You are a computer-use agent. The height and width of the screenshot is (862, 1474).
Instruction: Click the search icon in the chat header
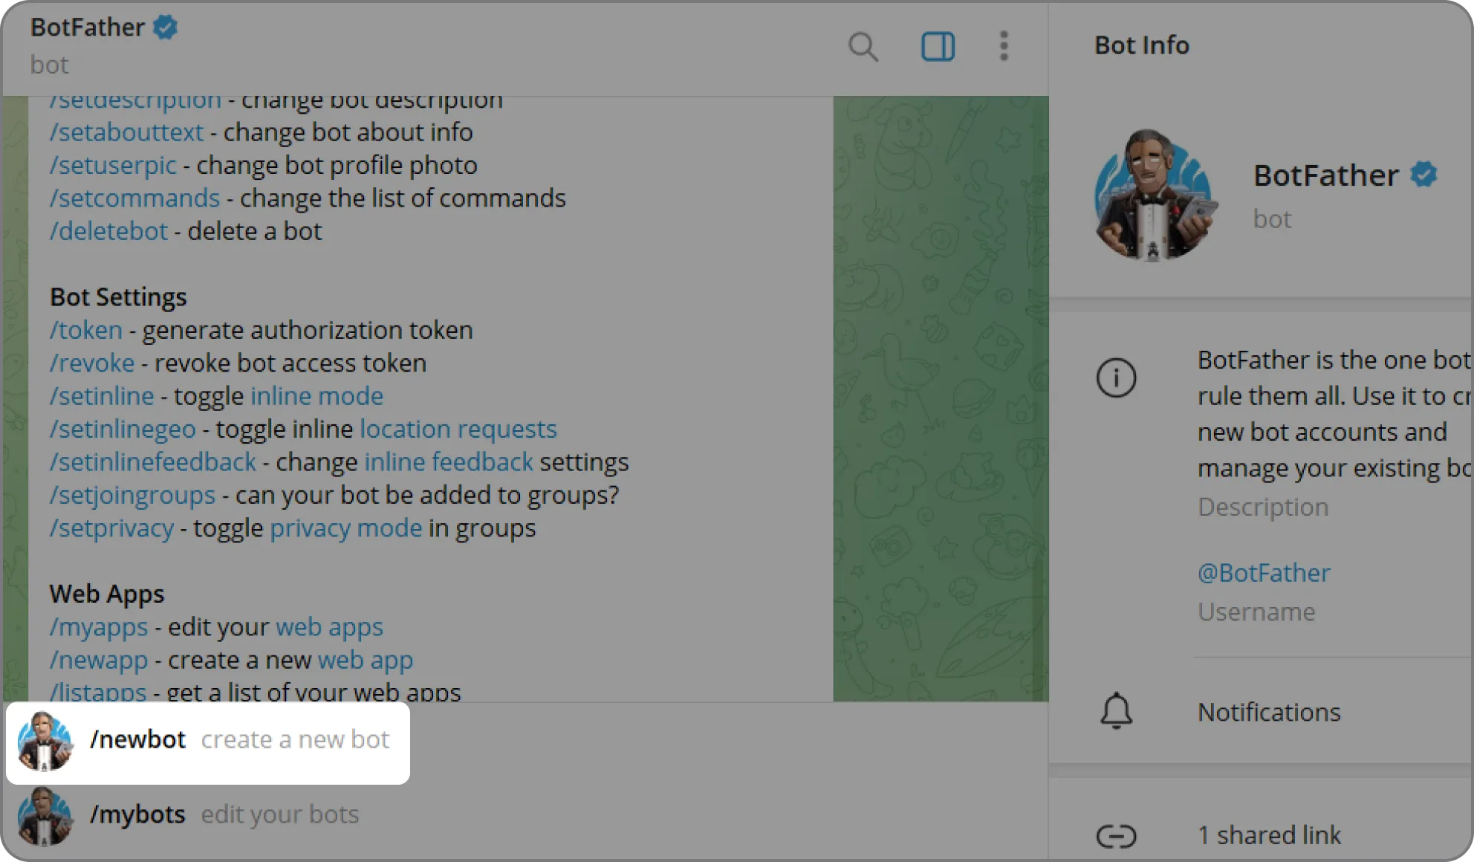click(863, 47)
